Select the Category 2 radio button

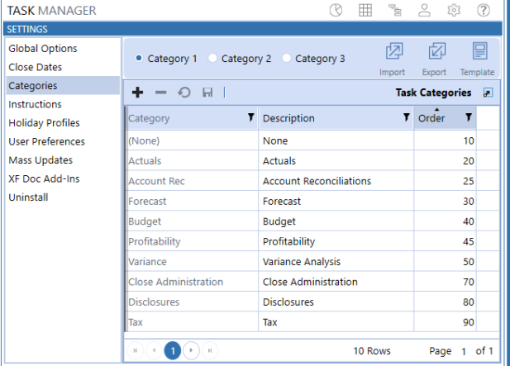pos(212,58)
